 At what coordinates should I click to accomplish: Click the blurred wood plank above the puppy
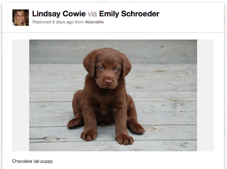coord(113,52)
